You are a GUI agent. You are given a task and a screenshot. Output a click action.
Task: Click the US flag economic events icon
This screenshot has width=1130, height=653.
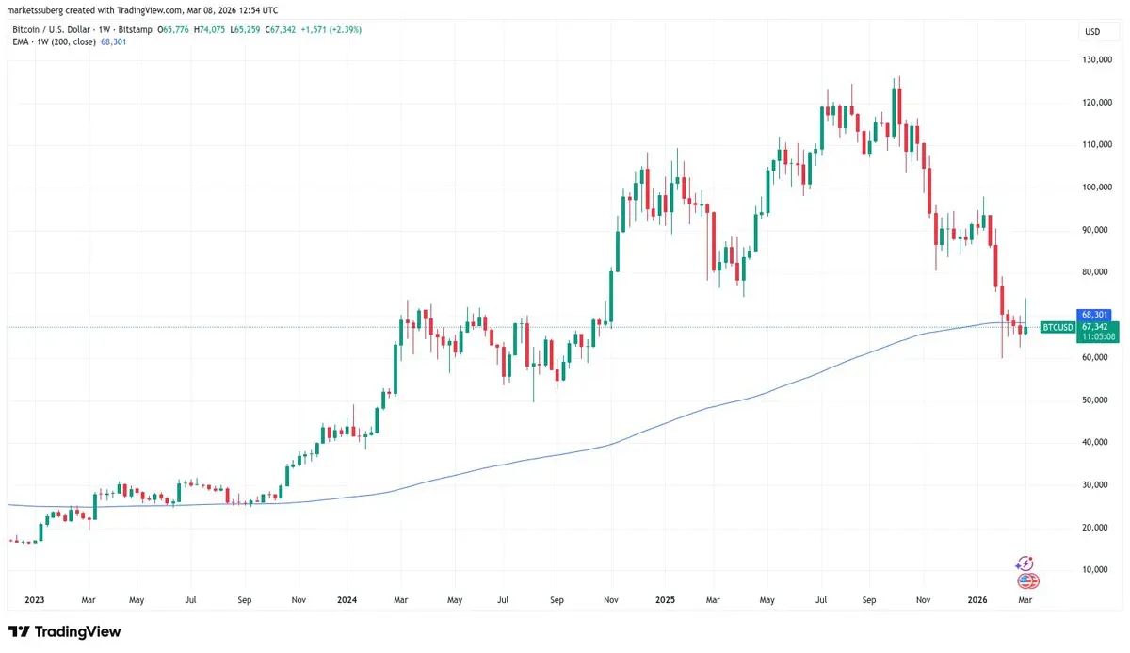click(1026, 580)
